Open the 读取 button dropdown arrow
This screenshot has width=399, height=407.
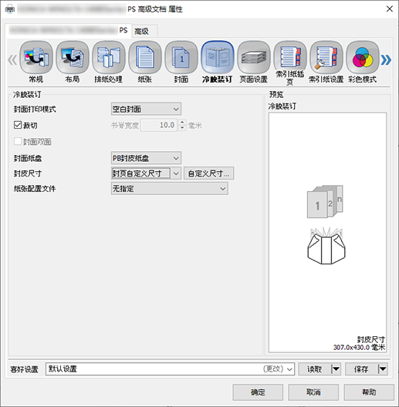(x=336, y=368)
